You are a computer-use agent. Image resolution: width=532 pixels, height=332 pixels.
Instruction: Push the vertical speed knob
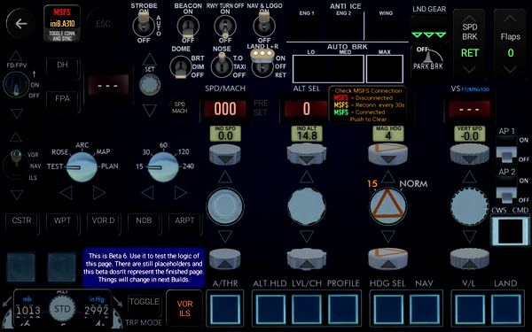click(x=469, y=206)
